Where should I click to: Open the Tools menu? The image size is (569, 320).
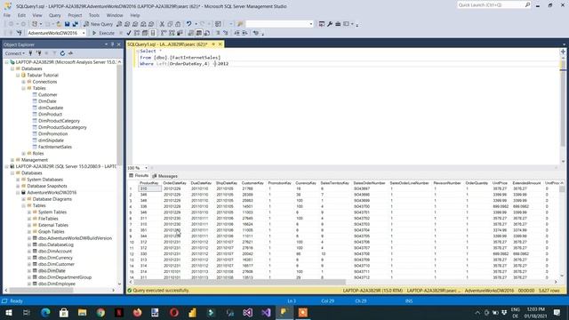click(94, 15)
